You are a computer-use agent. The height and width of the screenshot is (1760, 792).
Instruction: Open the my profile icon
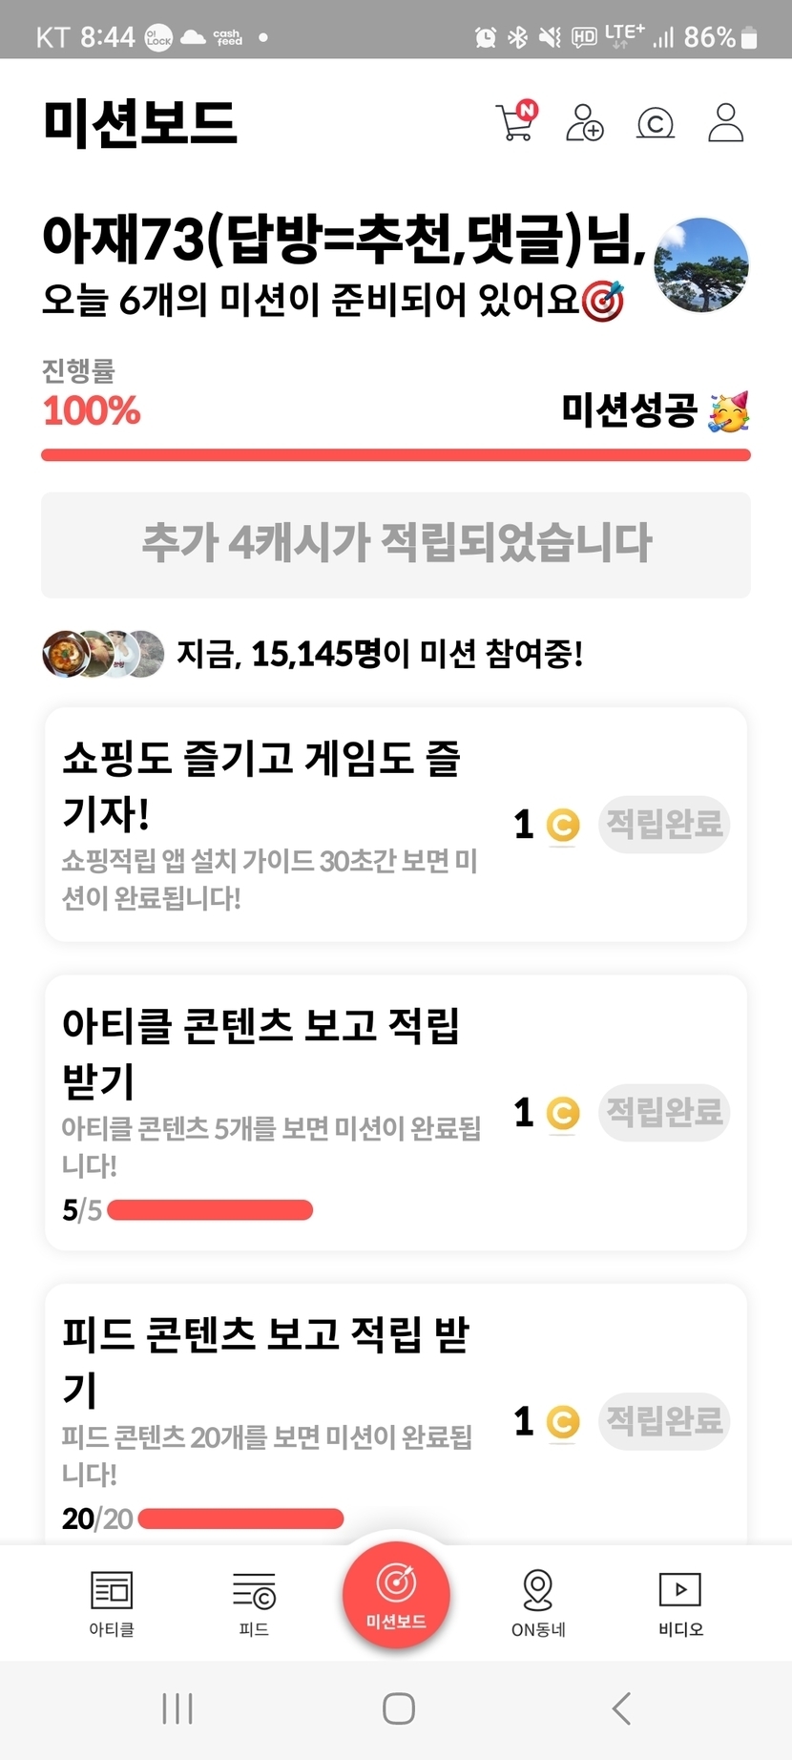[x=725, y=123]
